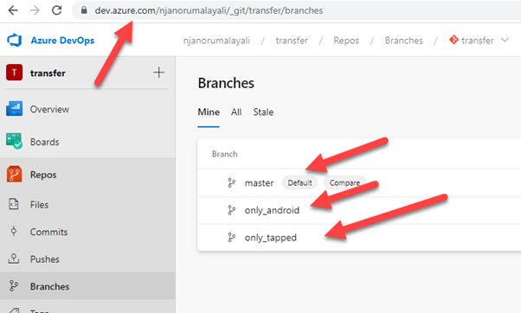
Task: Click the Overview sidebar icon
Action: tap(15, 109)
